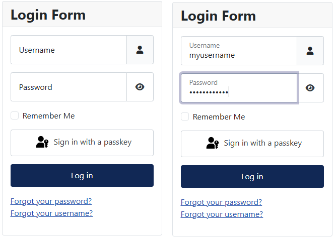
Task: Click the focused Password field with dots
Action: click(x=239, y=88)
